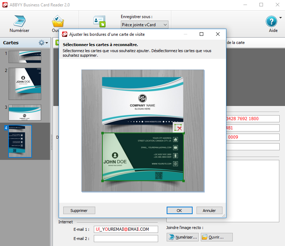This screenshot has width=285, height=246.
Task: Select card thumbnail number 2
Action: tap(25, 84)
